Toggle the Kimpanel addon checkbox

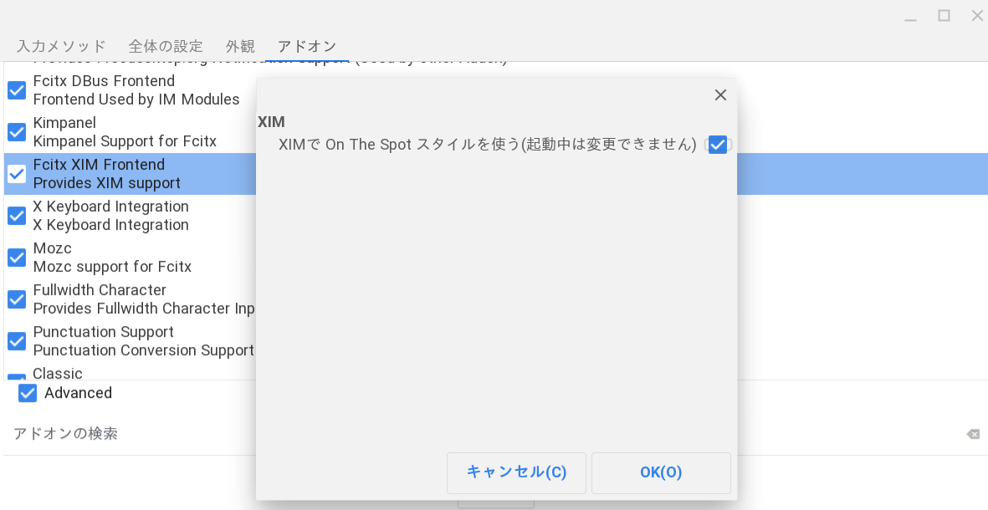[x=17, y=132]
